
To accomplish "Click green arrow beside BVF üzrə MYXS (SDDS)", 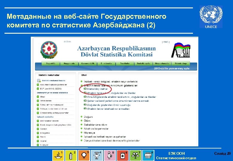I will coord(38,89).
